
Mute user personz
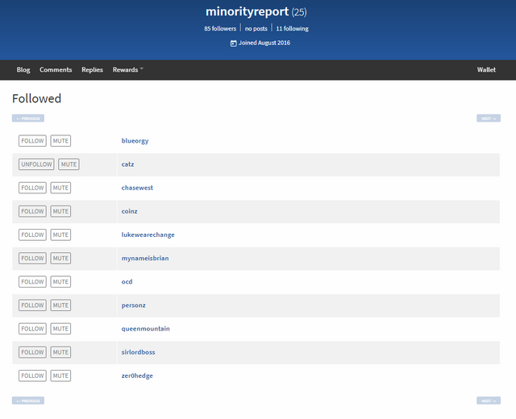click(60, 305)
